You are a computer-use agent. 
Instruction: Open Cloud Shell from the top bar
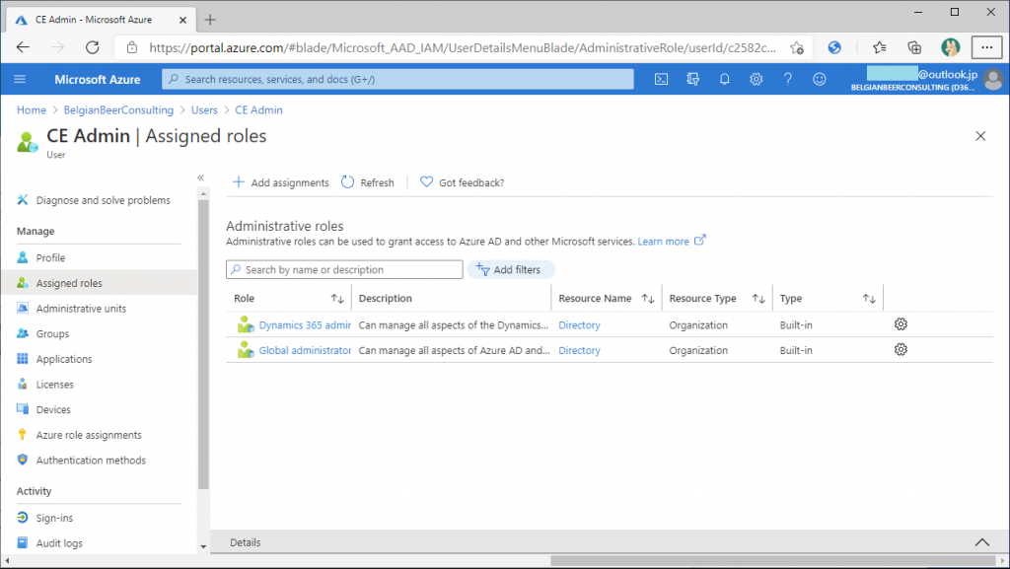click(661, 79)
